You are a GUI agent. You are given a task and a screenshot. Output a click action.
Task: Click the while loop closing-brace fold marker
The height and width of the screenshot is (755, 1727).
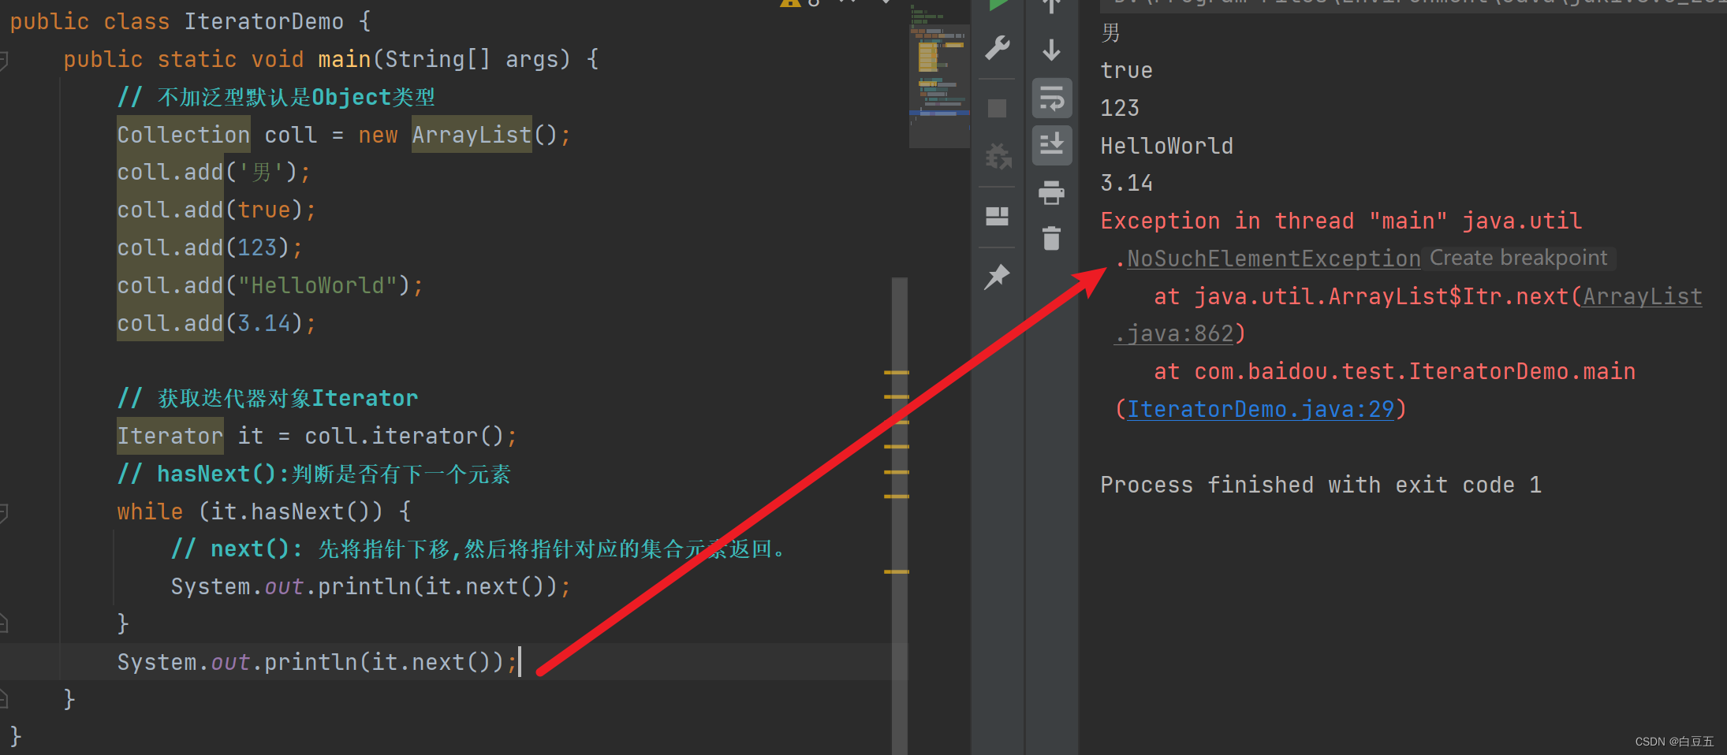(x=4, y=624)
